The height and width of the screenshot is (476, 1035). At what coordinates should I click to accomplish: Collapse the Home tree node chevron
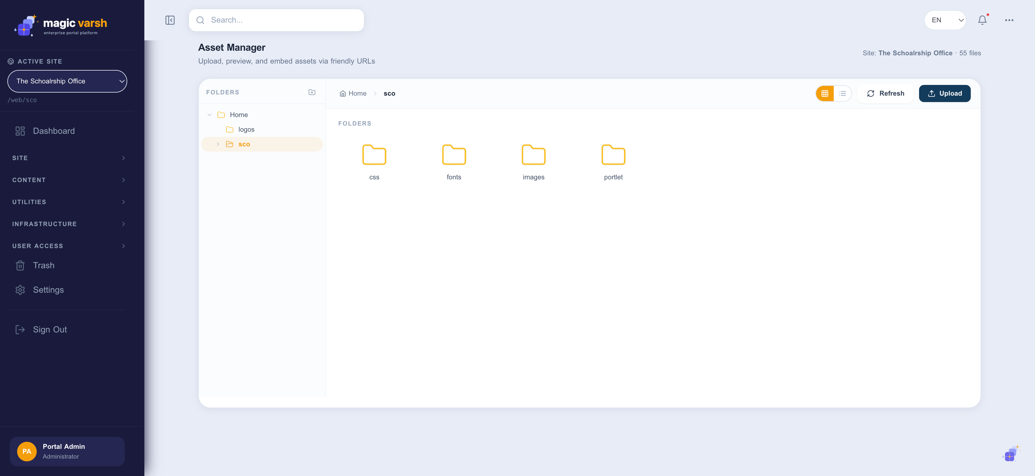[x=209, y=115]
